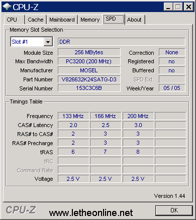The width and height of the screenshot is (196, 220).
Task: Minimize the CPU-Z window
Action: tap(168, 7)
